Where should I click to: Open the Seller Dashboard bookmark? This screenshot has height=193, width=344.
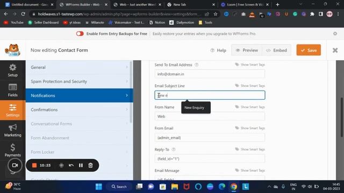(x=44, y=23)
